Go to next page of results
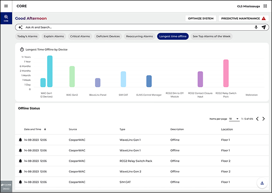The height and width of the screenshot is (193, 272). click(264, 119)
